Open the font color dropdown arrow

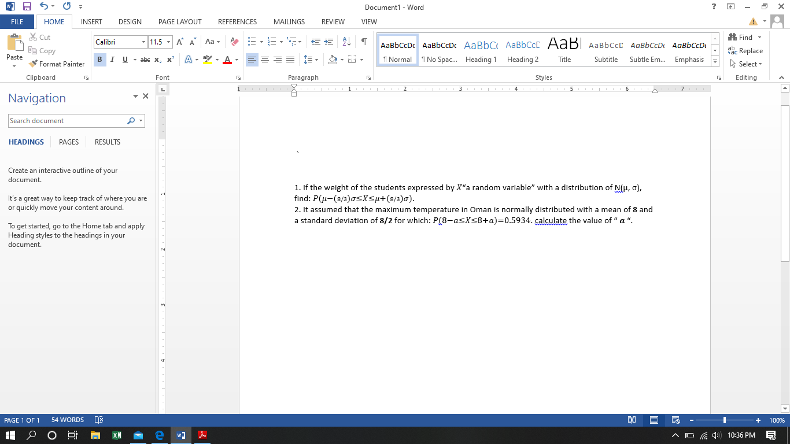tap(237, 60)
